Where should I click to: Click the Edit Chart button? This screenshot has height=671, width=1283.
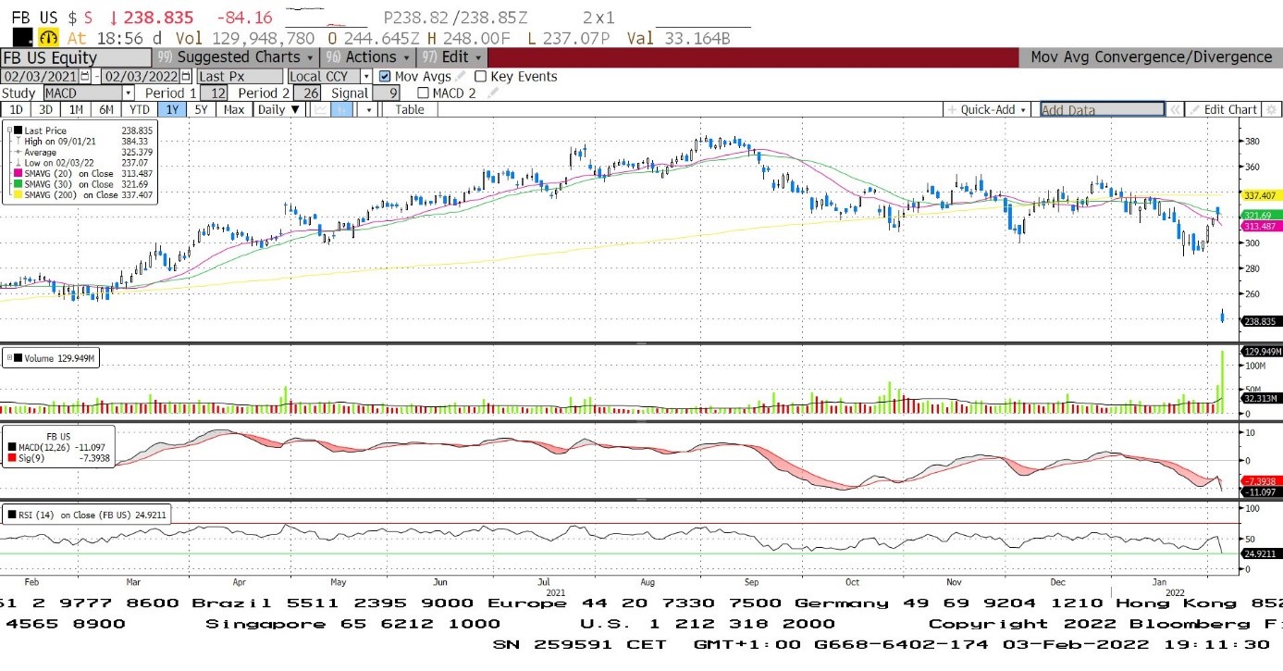click(x=1223, y=109)
